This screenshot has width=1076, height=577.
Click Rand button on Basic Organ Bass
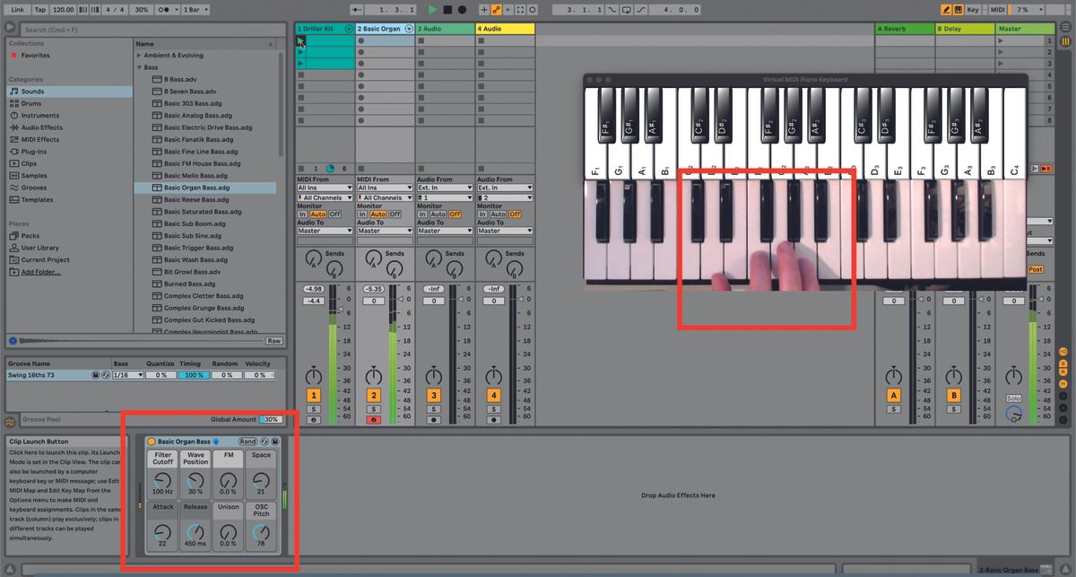(247, 441)
